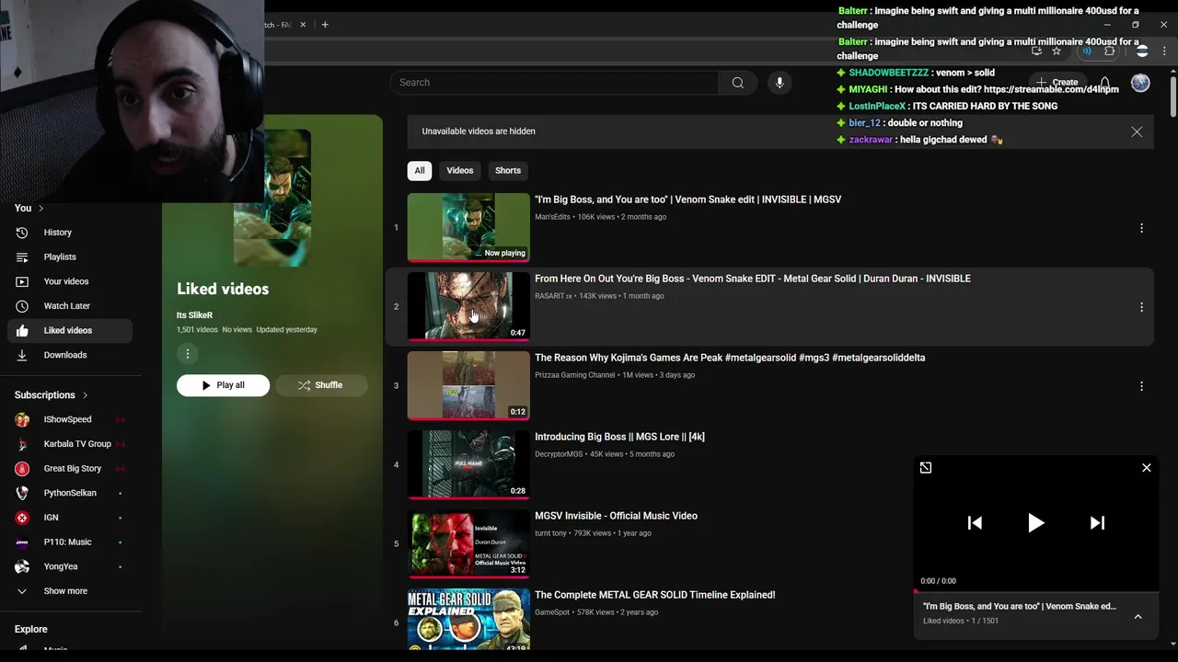This screenshot has height=662, width=1178.
Task: Open MGSV Invisible - Official Music Video title
Action: coord(616,516)
